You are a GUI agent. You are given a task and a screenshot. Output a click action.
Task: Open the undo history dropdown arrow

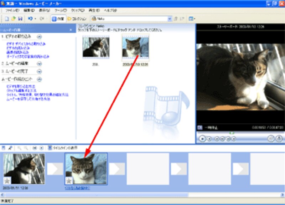[x=35, y=19]
